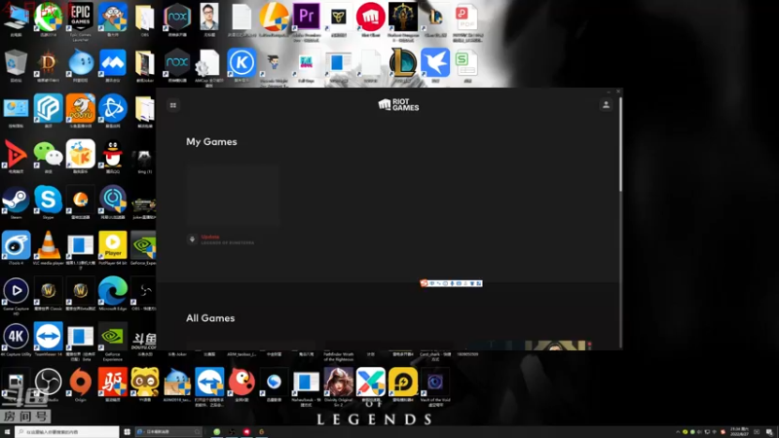Screen dimensions: 779x438
Task: Click the All Games heading
Action: tap(210, 318)
